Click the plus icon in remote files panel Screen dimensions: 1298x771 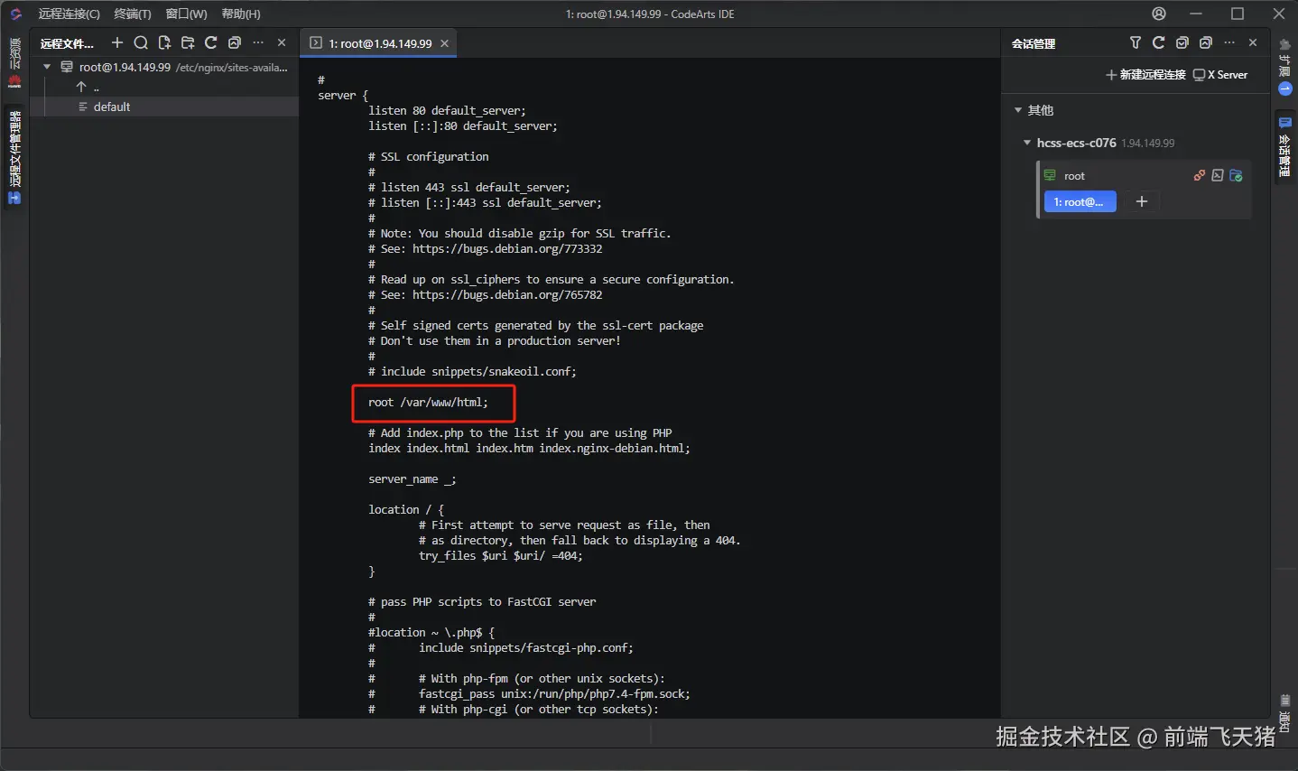tap(116, 42)
